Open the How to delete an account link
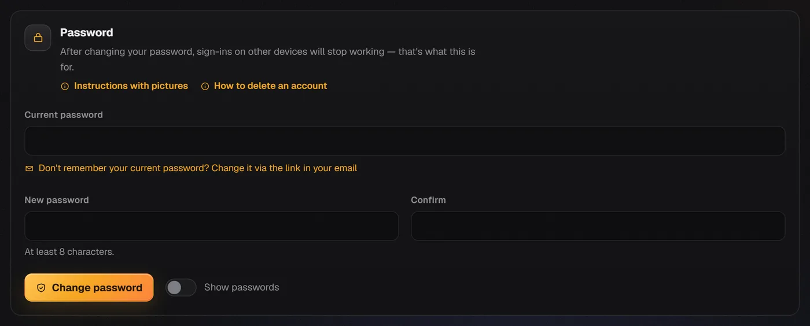 coord(271,86)
